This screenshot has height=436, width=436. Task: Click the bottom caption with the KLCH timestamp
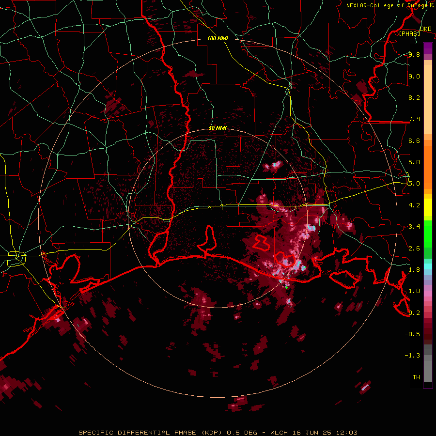coord(218,433)
